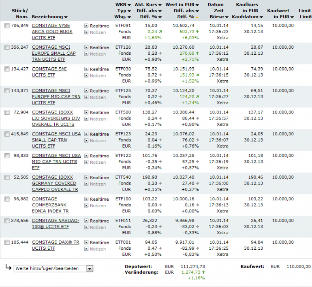This screenshot has width=312, height=287.
Task: Check the COMSTAGE SMI UCITS ETF row
Action: pyautogui.click(x=7, y=69)
